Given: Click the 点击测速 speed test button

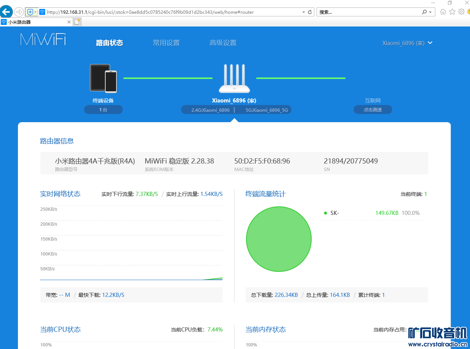Looking at the screenshot, I should [373, 110].
